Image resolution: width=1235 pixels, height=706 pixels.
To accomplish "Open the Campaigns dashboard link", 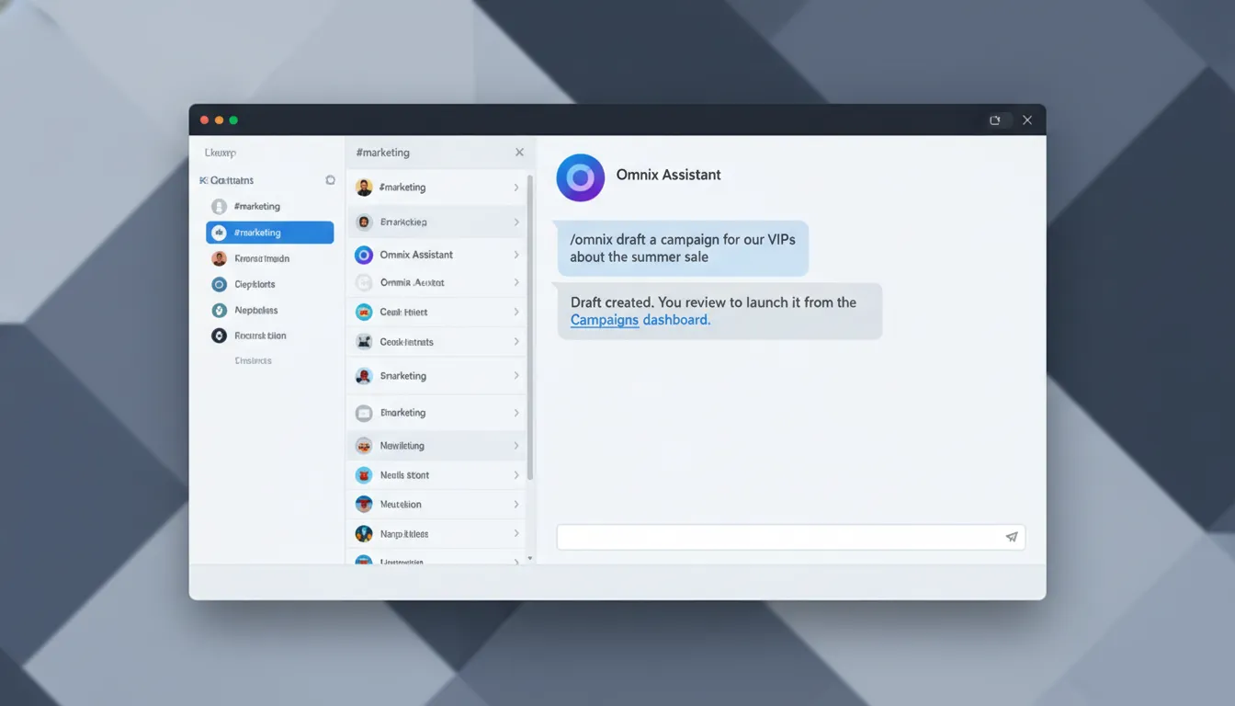I will click(x=604, y=319).
